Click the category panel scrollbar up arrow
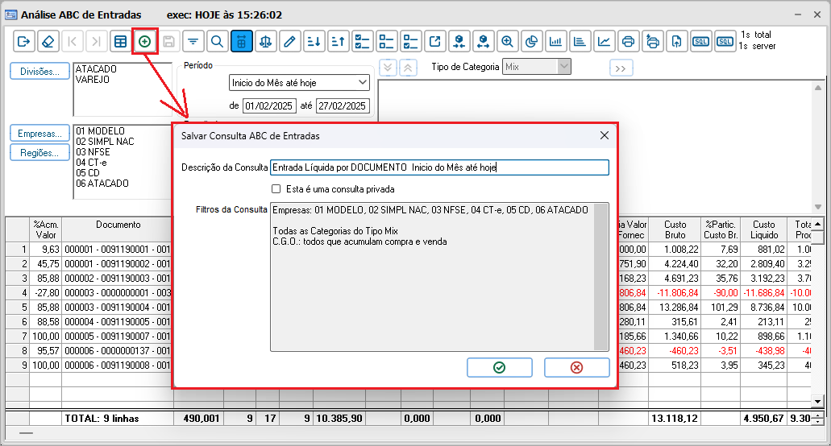 [x=818, y=87]
